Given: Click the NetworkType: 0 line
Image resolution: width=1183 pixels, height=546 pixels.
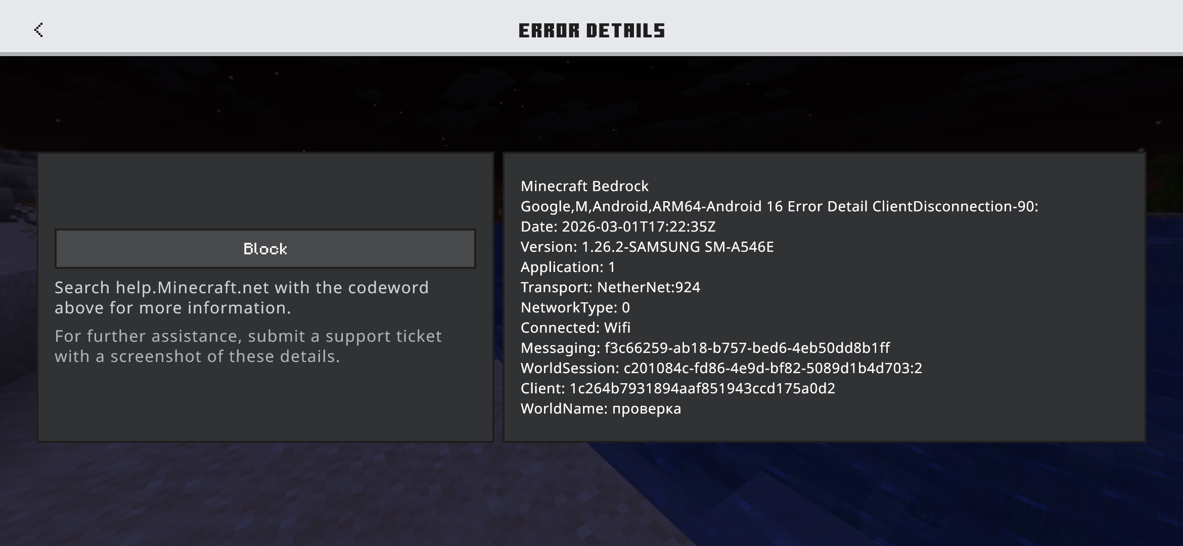Looking at the screenshot, I should 575,307.
